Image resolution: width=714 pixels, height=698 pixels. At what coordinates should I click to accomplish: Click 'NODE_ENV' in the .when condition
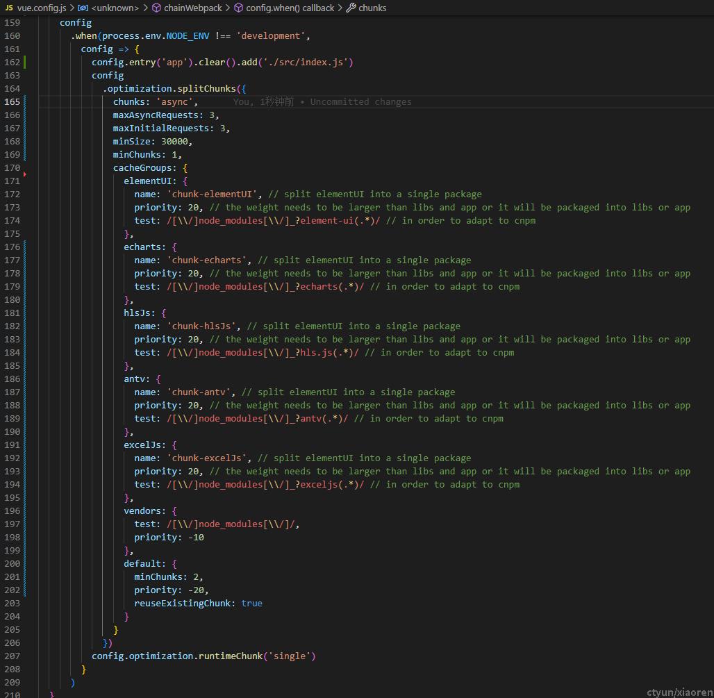(188, 35)
